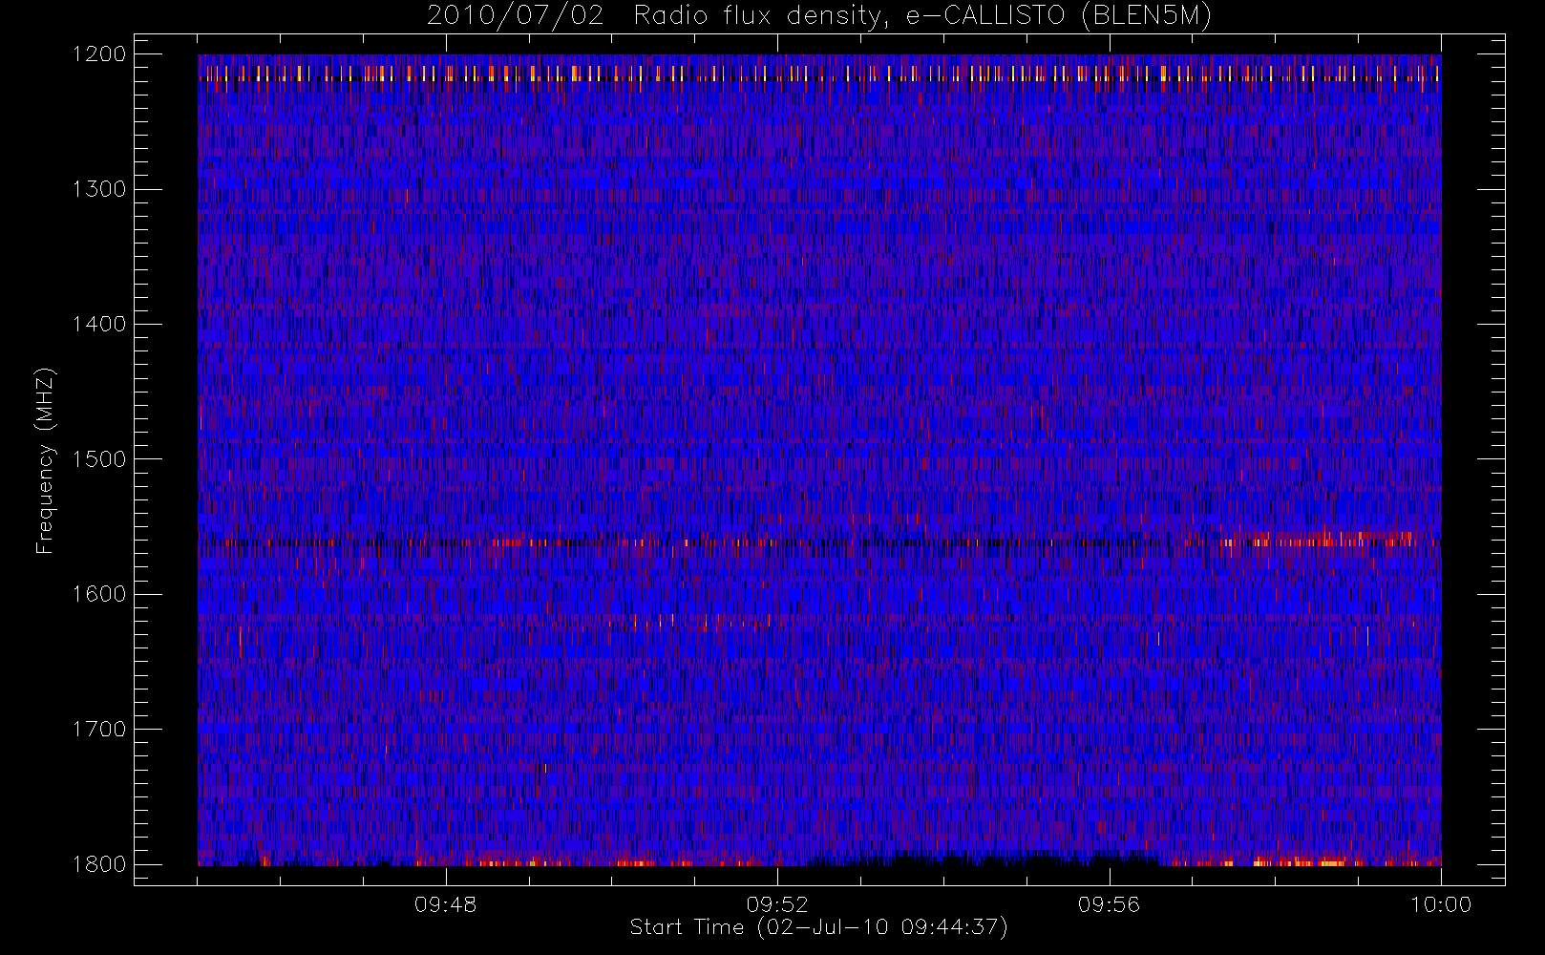This screenshot has width=1545, height=955.
Task: Click the 09:48 time tick label
Action: [446, 904]
